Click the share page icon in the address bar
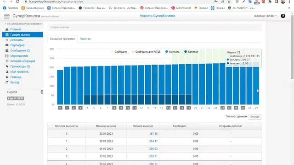 222,1
